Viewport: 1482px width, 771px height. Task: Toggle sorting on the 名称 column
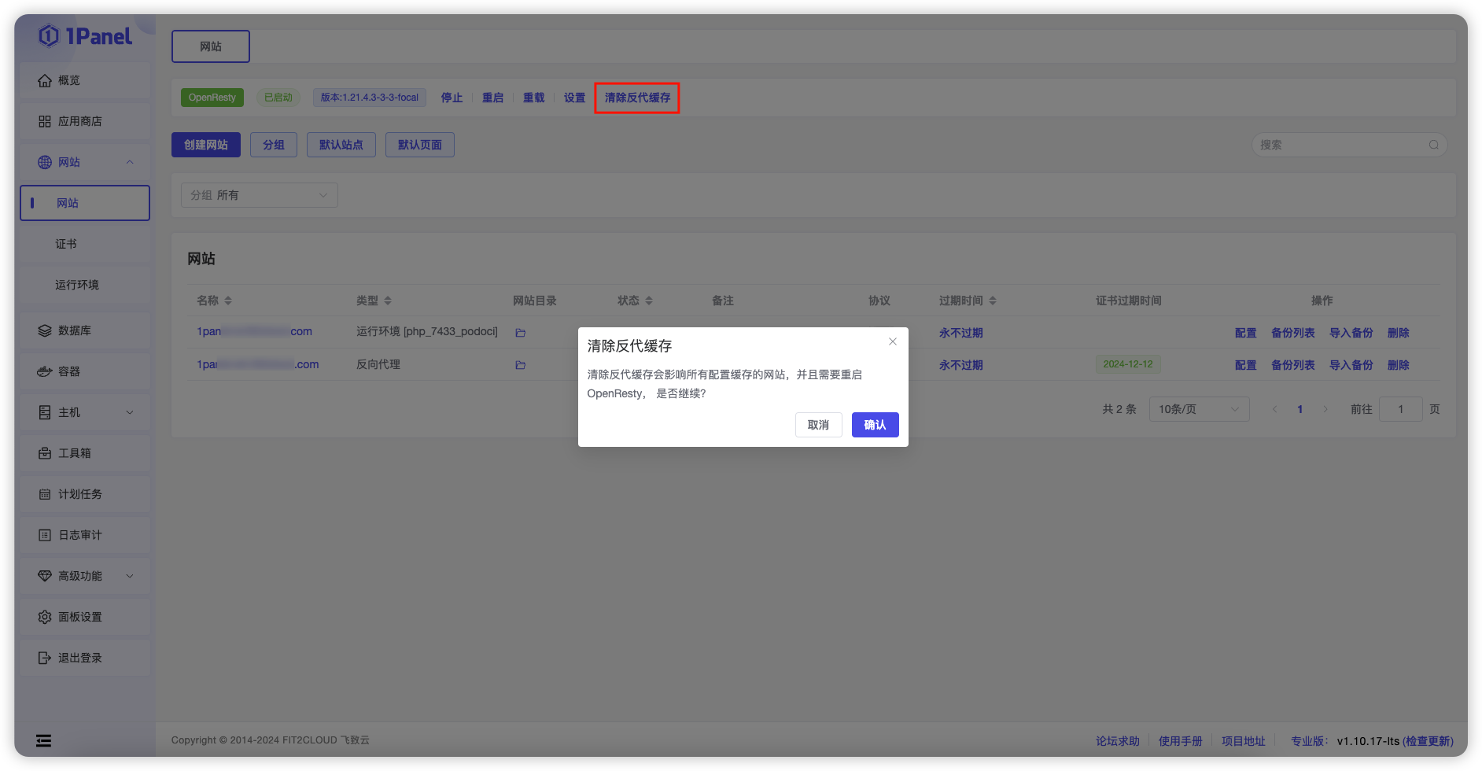point(228,300)
